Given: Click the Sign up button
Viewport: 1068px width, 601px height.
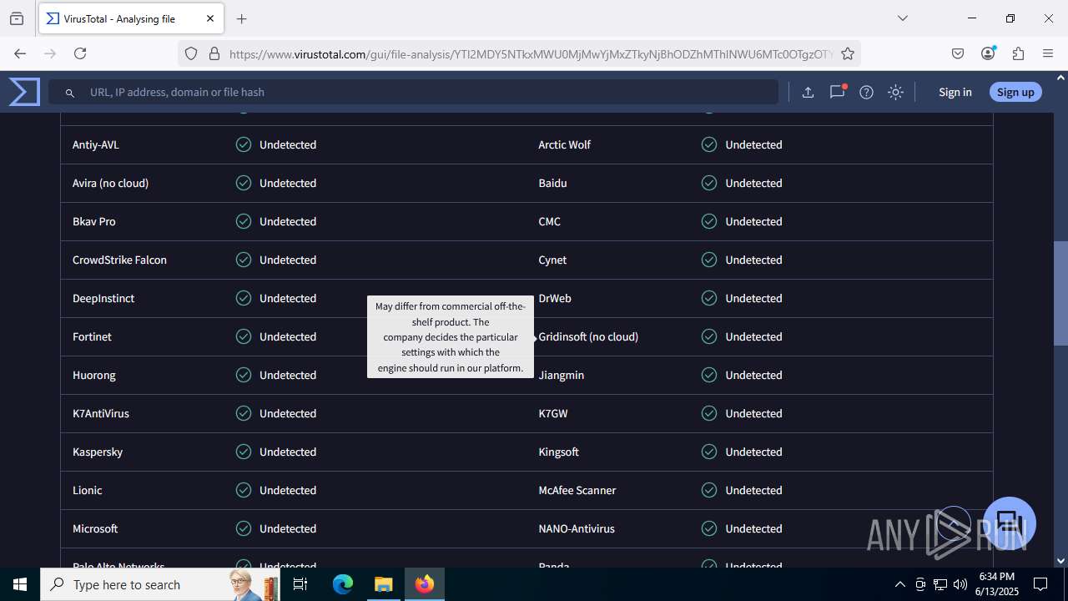Looking at the screenshot, I should pyautogui.click(x=1015, y=92).
